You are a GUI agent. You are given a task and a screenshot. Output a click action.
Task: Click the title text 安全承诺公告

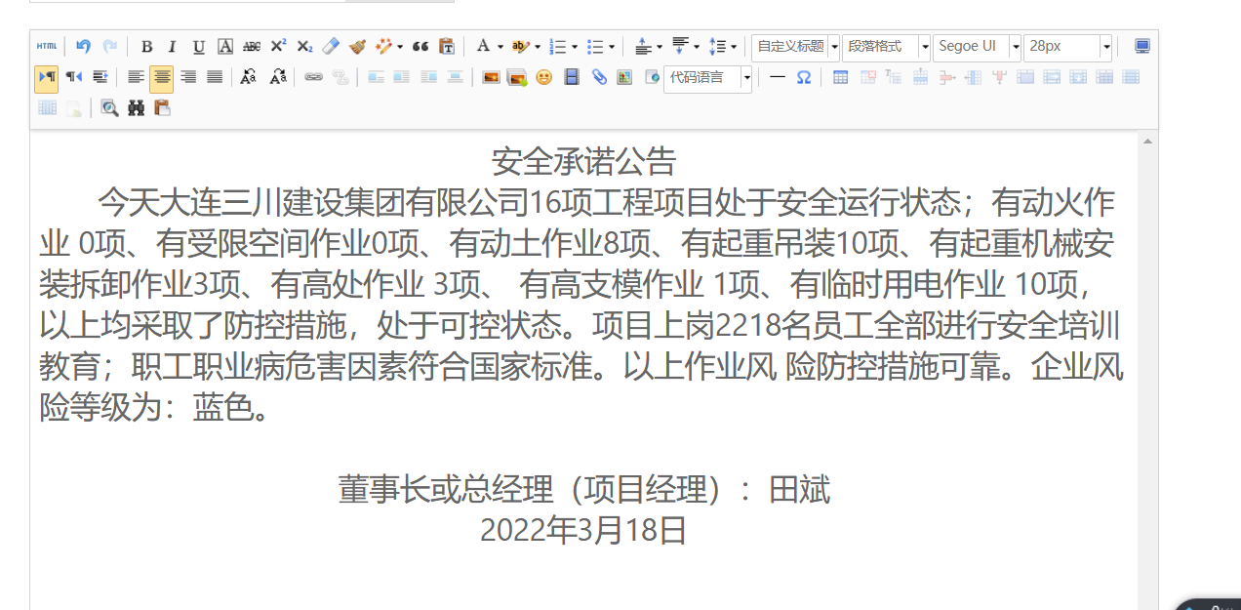[x=583, y=160]
